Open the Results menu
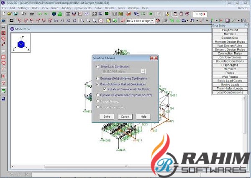This screenshot has height=178, width=251. [x=110, y=8]
